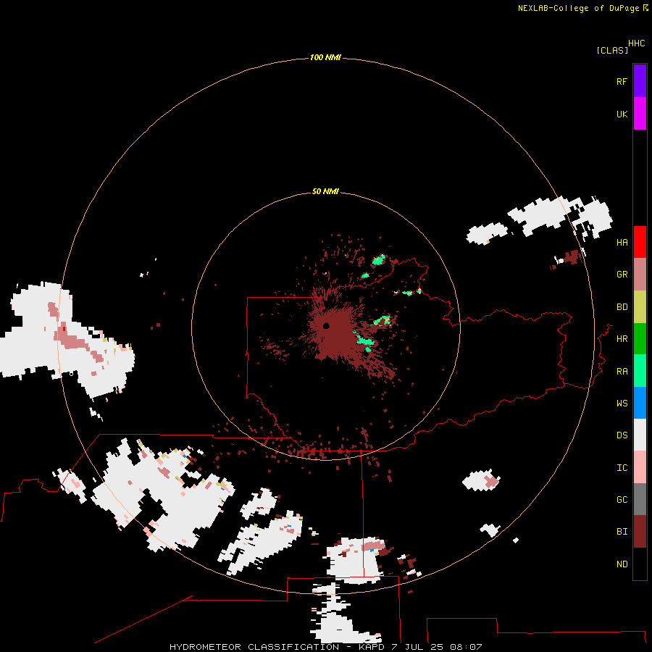This screenshot has height=652, width=652.
Task: Click the IC legend label
Action: click(622, 468)
